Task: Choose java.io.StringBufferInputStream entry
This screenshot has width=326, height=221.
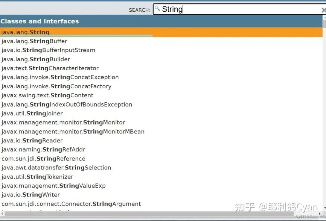Action: tap(48, 50)
